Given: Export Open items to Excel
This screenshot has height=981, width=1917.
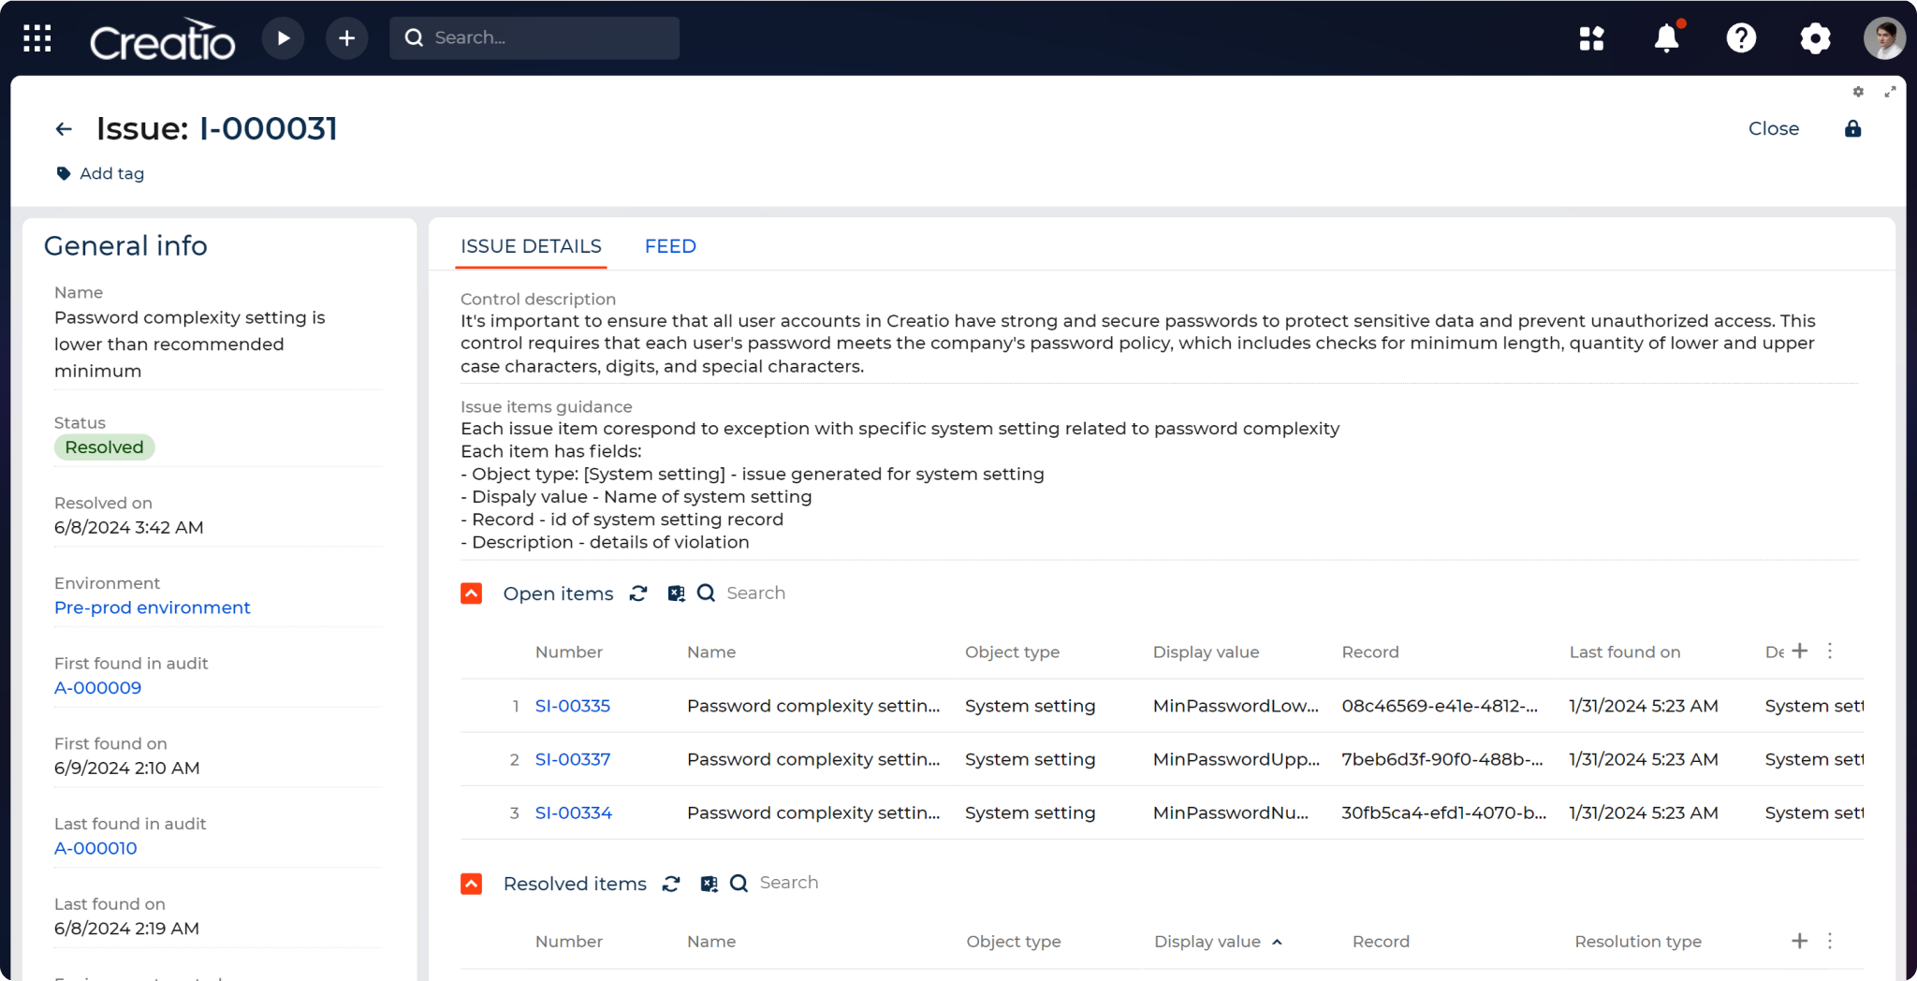Looking at the screenshot, I should coord(676,593).
